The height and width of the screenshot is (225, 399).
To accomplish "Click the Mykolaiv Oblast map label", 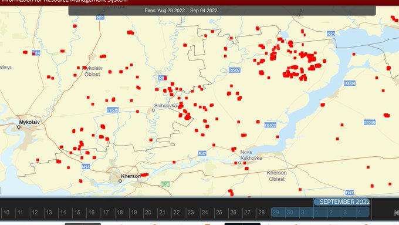I will click(x=92, y=71).
